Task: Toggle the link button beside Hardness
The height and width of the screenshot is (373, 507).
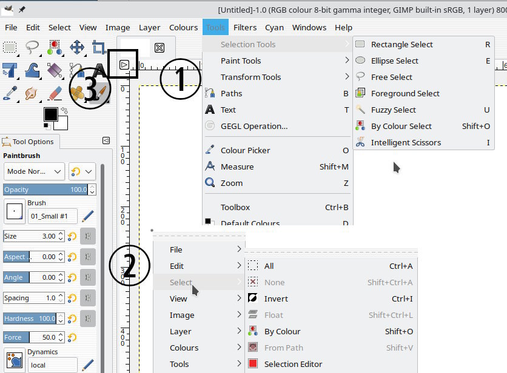Action: tap(88, 319)
